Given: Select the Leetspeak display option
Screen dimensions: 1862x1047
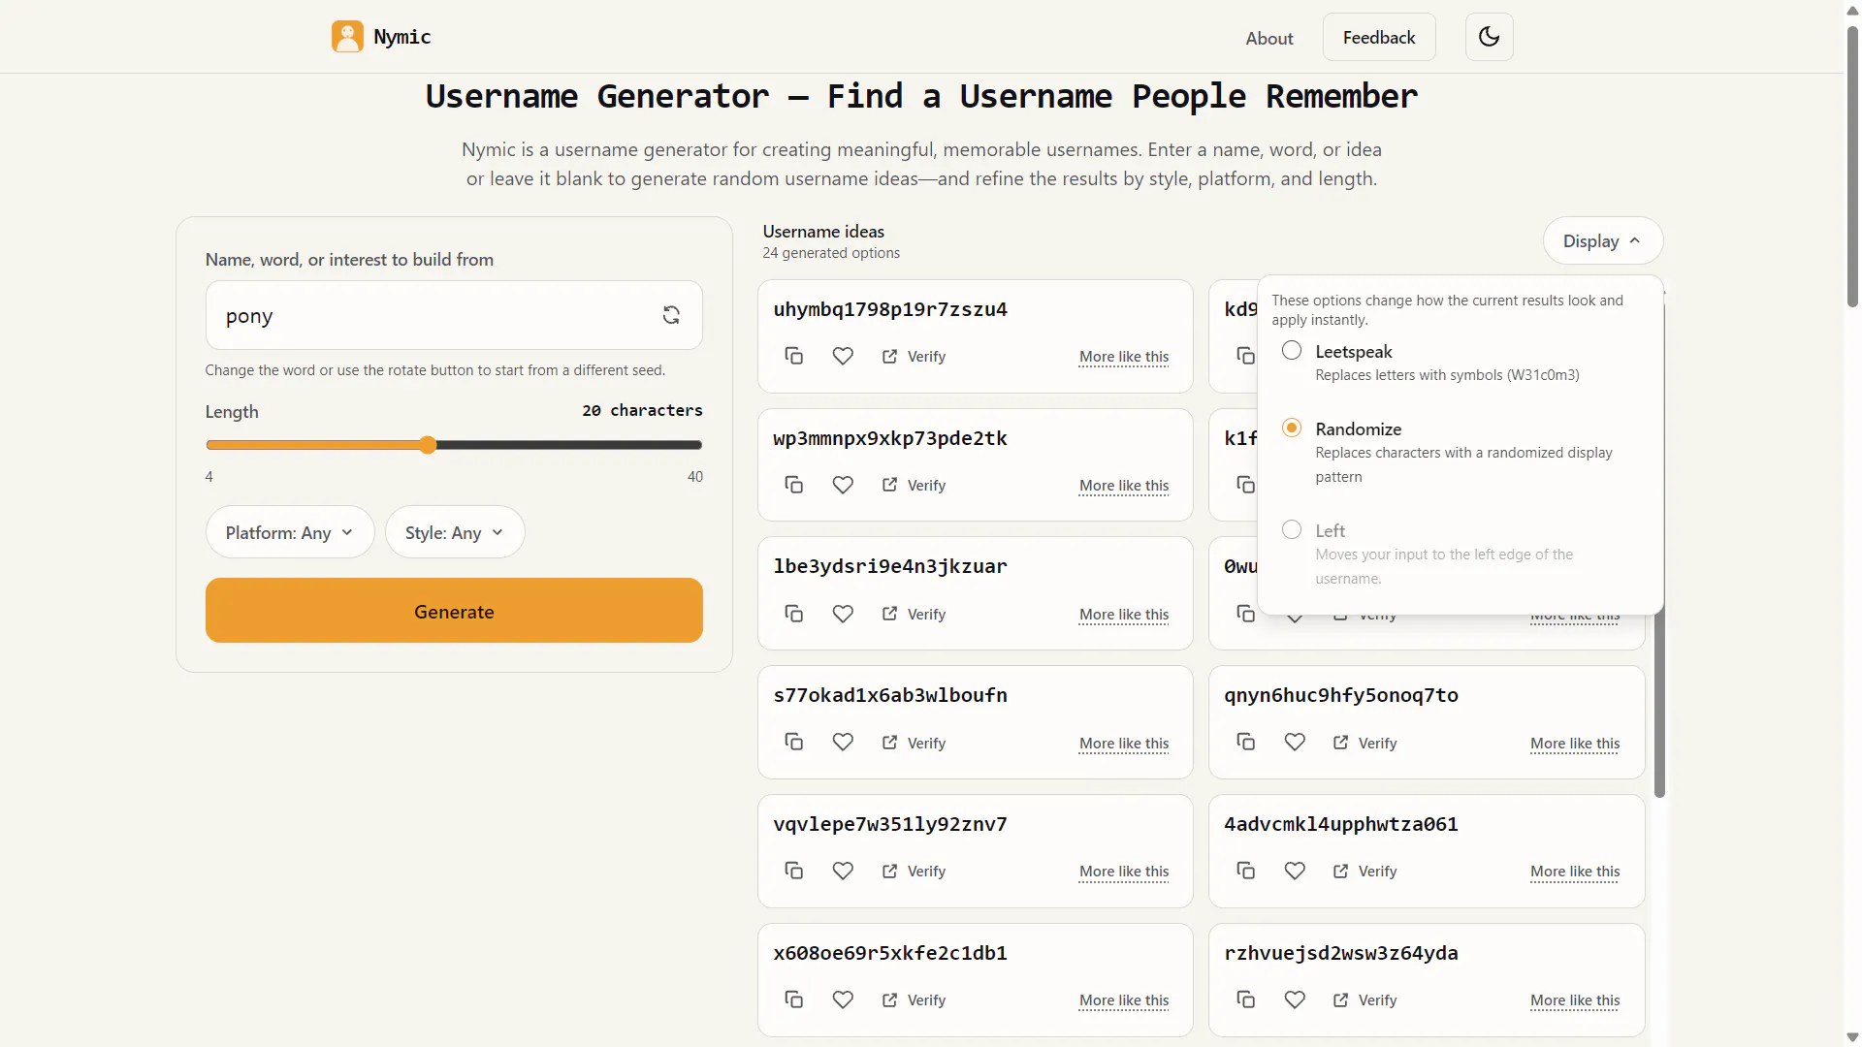Looking at the screenshot, I should (x=1292, y=351).
